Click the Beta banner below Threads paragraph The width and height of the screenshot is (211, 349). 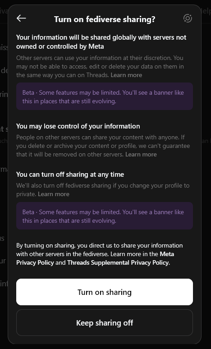(x=105, y=96)
